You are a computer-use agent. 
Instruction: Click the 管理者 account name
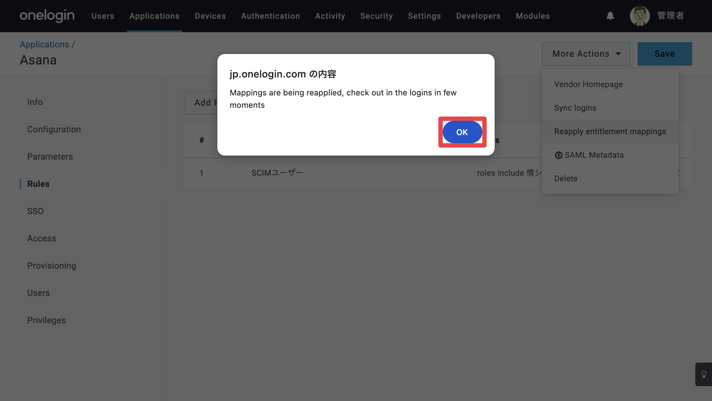click(x=671, y=16)
